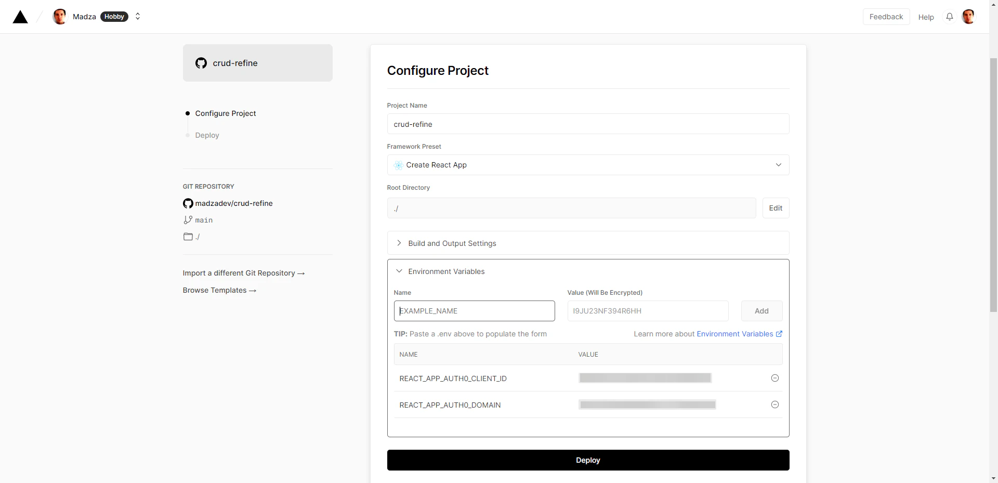
Task: Click the profile avatar top right
Action: (x=969, y=17)
